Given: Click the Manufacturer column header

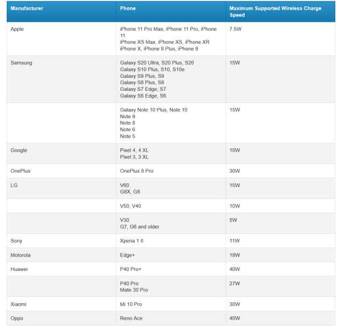Looking at the screenshot, I should click(x=61, y=11).
